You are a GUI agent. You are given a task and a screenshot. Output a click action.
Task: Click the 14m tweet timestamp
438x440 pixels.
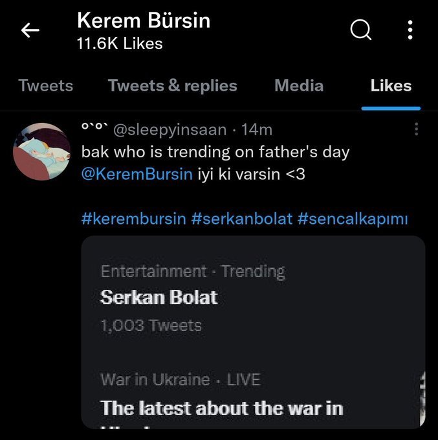tap(256, 130)
